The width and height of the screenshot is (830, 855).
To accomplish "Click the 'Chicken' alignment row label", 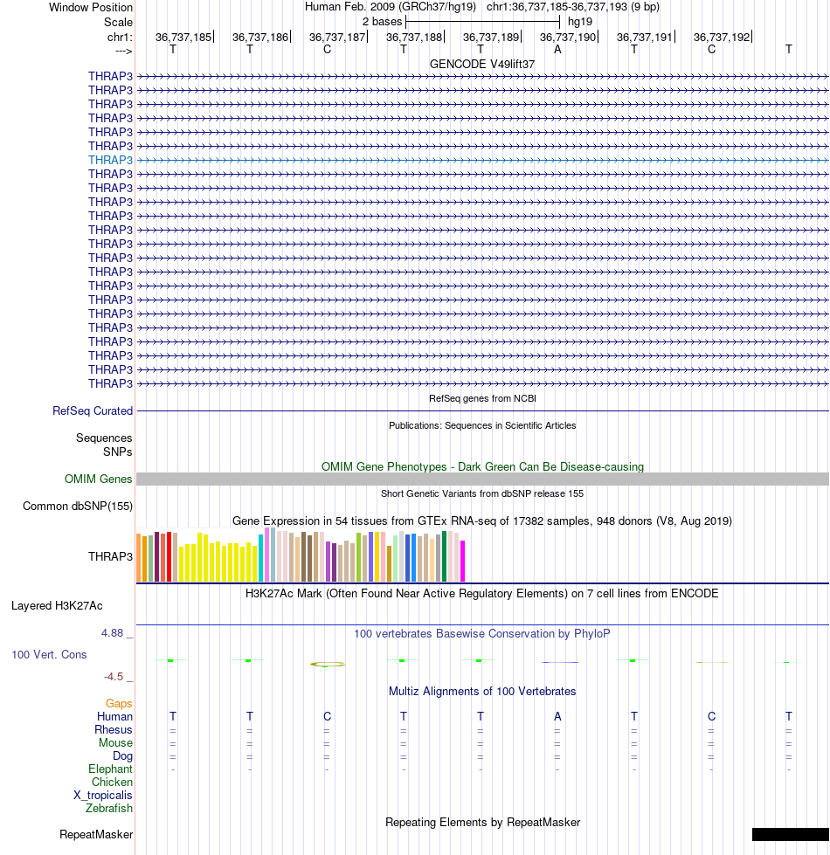I will [x=112, y=782].
